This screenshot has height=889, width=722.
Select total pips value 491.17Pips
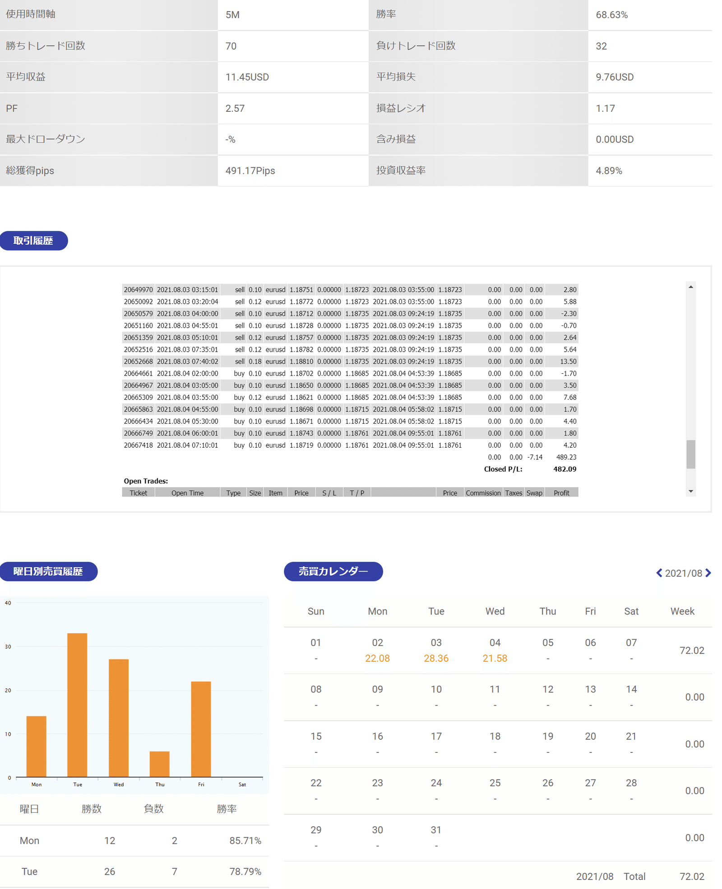[250, 171]
